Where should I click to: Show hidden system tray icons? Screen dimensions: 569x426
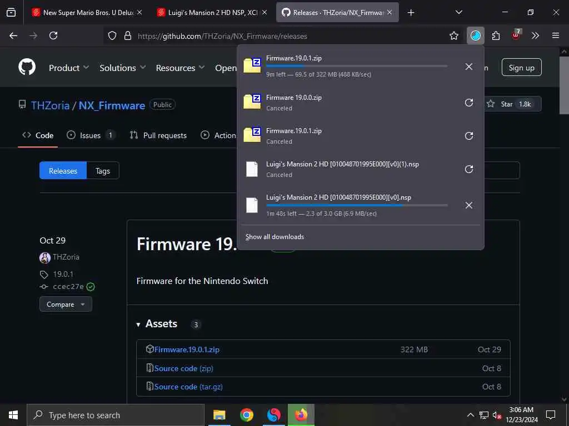pyautogui.click(x=470, y=415)
